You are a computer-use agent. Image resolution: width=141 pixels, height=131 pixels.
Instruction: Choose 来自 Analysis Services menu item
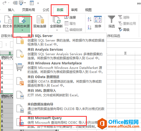60,54
